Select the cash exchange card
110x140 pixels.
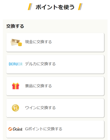point(55,42)
